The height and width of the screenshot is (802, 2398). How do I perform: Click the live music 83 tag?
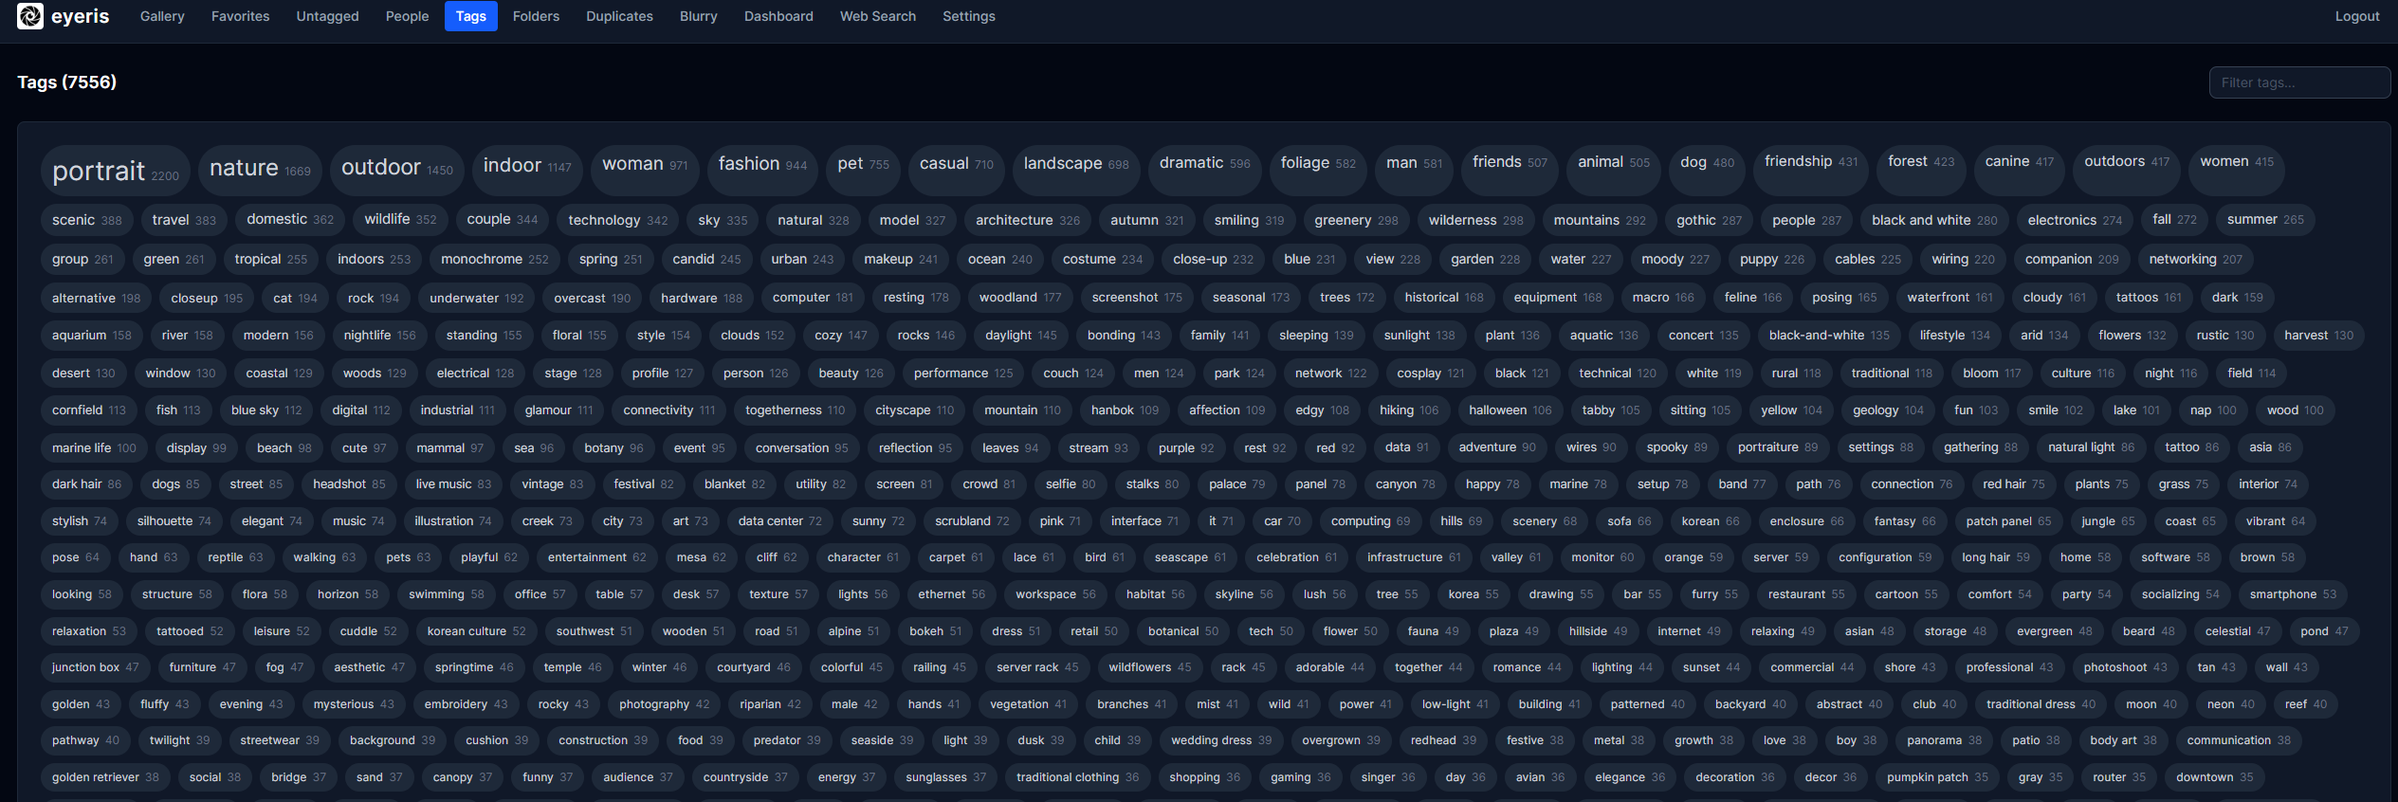[x=453, y=484]
